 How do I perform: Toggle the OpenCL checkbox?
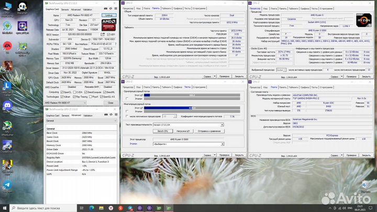tap(62, 92)
